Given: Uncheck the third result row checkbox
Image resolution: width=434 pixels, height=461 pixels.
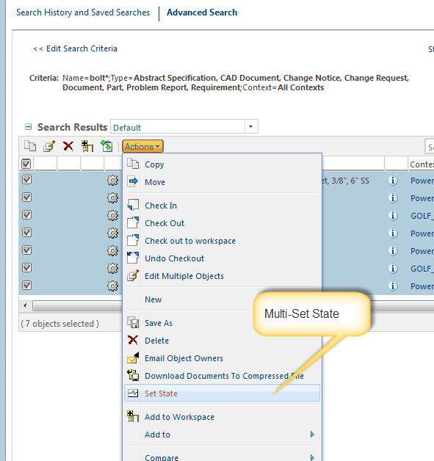Looking at the screenshot, I should [26, 215].
